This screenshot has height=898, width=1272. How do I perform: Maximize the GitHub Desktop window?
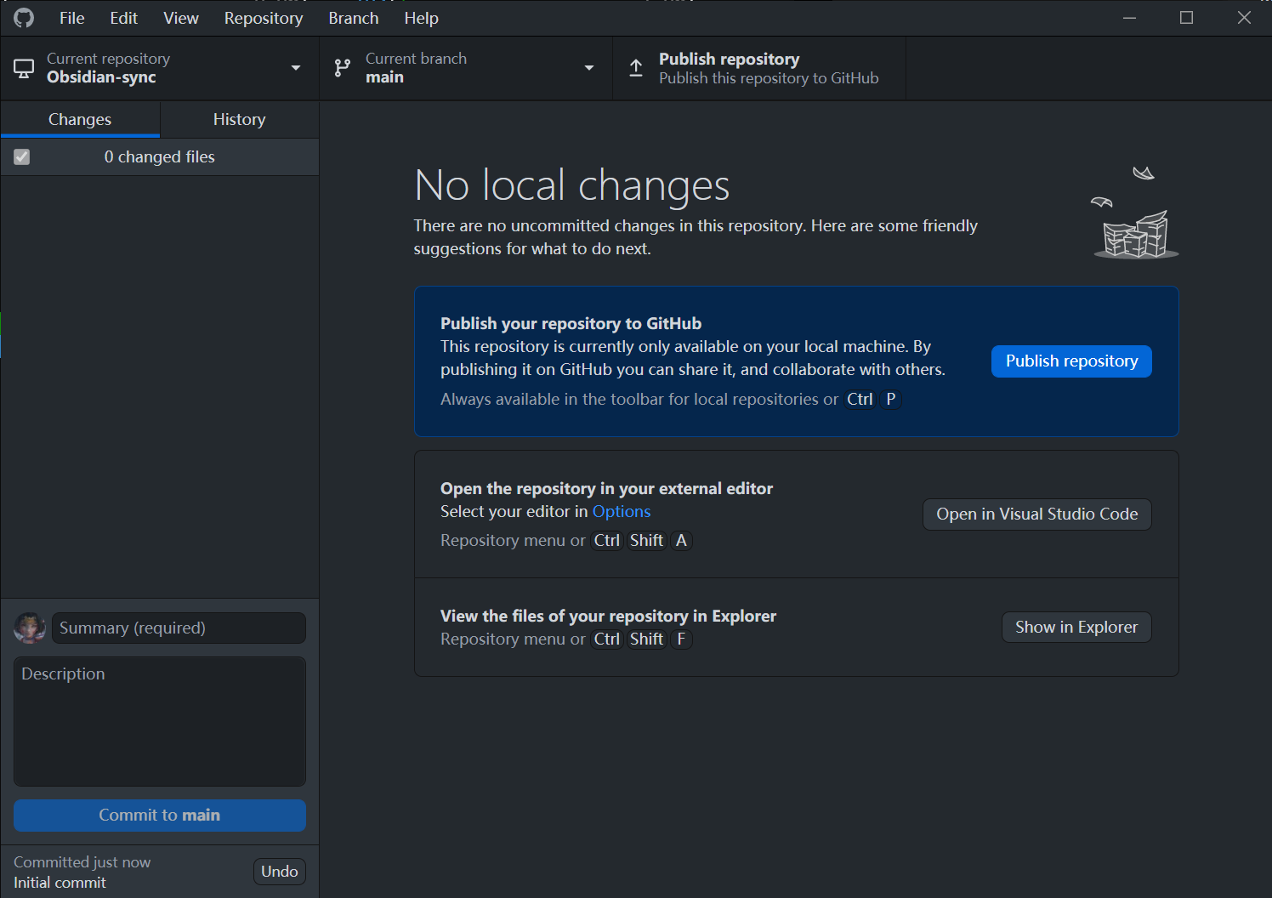(1187, 18)
